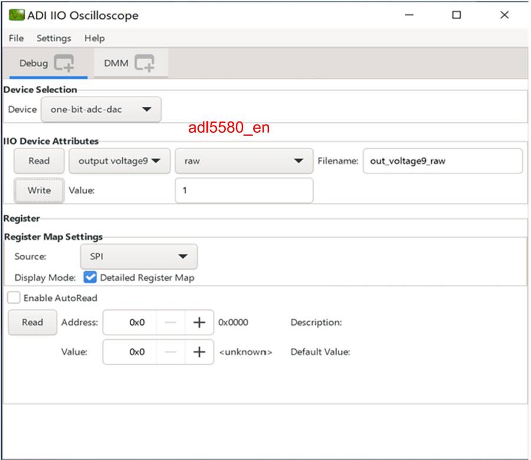This screenshot has height=460, width=531.
Task: Decrement the Address value with minus
Action: coord(170,323)
